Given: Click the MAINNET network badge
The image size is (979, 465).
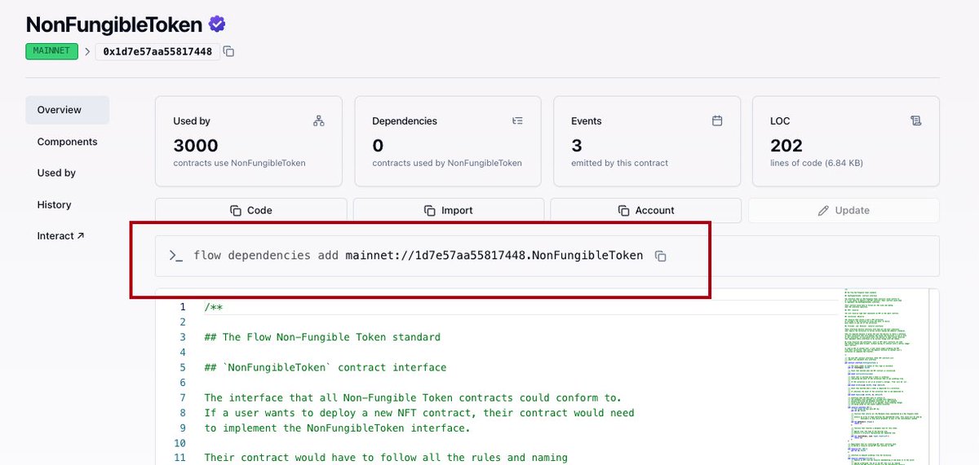Looking at the screenshot, I should click(51, 51).
